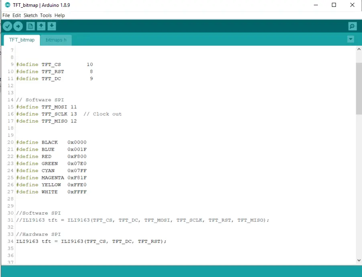This screenshot has width=362, height=277.
Task: Expand the tab options dropdown arrow
Action: [x=350, y=39]
